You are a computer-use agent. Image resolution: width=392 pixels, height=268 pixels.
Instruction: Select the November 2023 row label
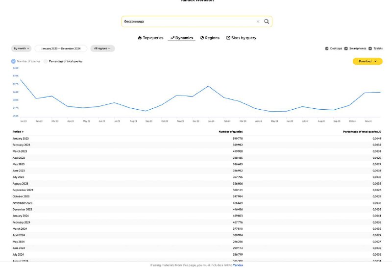[22, 203]
